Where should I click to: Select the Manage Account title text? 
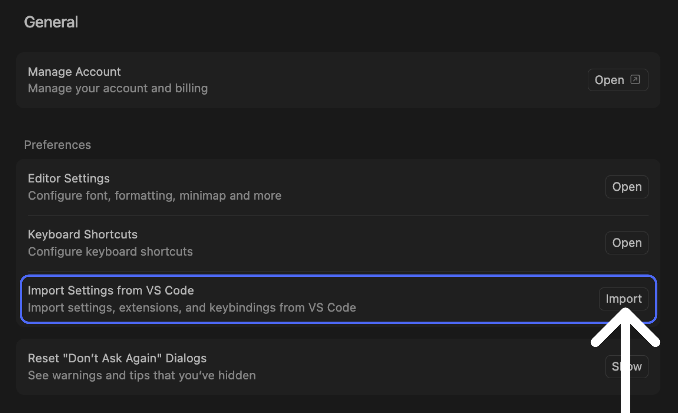point(74,72)
